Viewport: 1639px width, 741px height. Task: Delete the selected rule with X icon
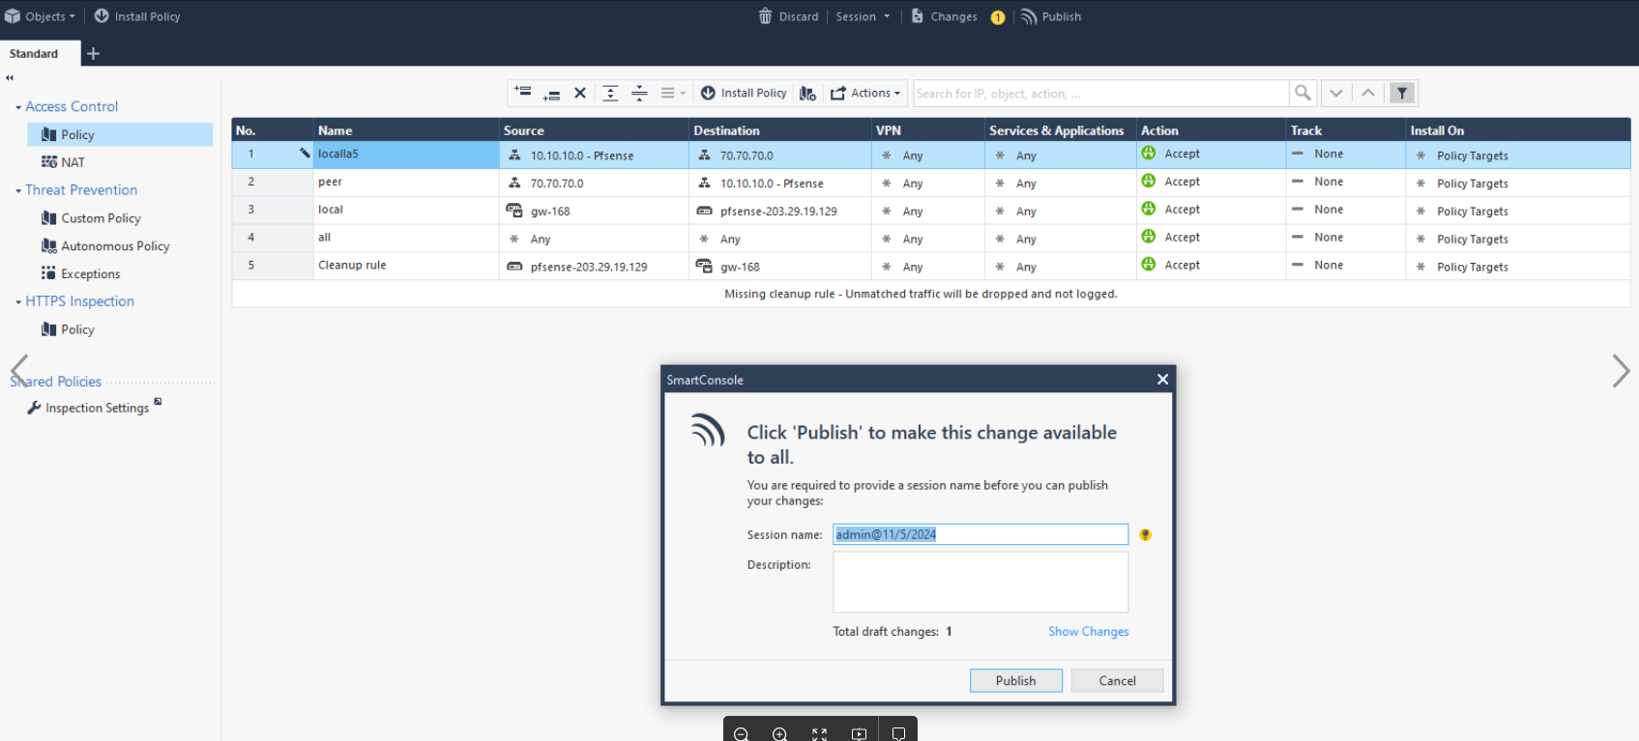(x=580, y=94)
